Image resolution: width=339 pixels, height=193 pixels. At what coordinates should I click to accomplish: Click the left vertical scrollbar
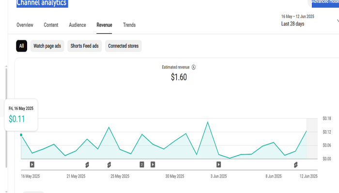pyautogui.click(x=6, y=116)
